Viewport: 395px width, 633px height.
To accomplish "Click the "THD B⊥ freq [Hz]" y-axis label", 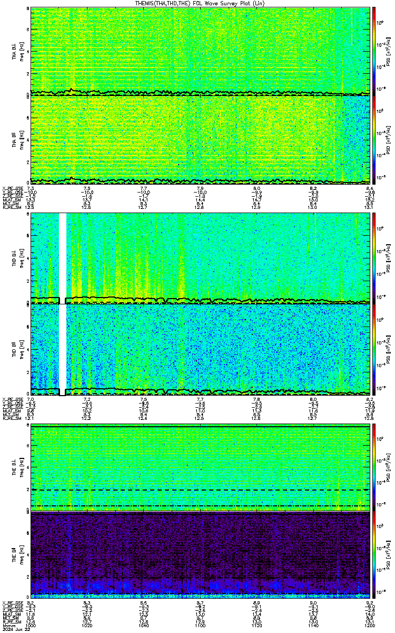I will pyautogui.click(x=17, y=258).
